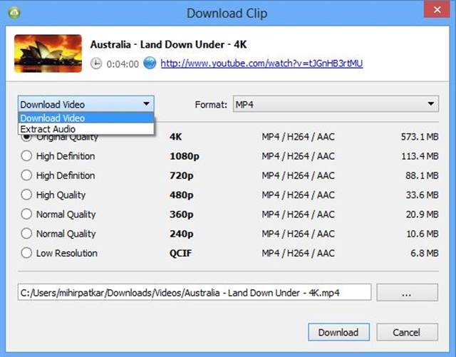This screenshot has height=357, width=456.
Task: Click the clock duration icon
Action: (x=96, y=63)
